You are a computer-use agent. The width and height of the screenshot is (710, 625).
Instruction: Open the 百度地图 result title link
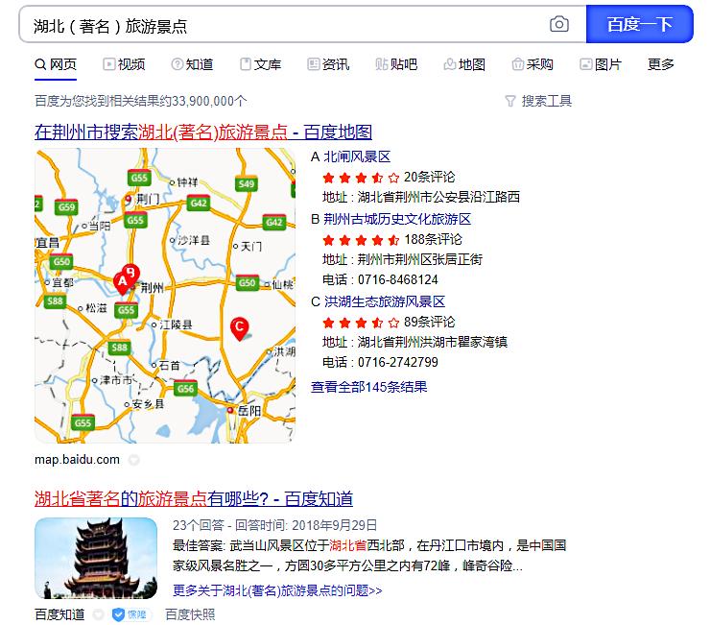click(x=203, y=132)
